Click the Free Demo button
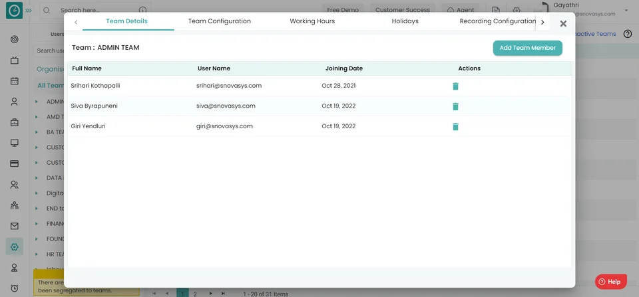Image resolution: width=639 pixels, height=297 pixels. click(343, 10)
